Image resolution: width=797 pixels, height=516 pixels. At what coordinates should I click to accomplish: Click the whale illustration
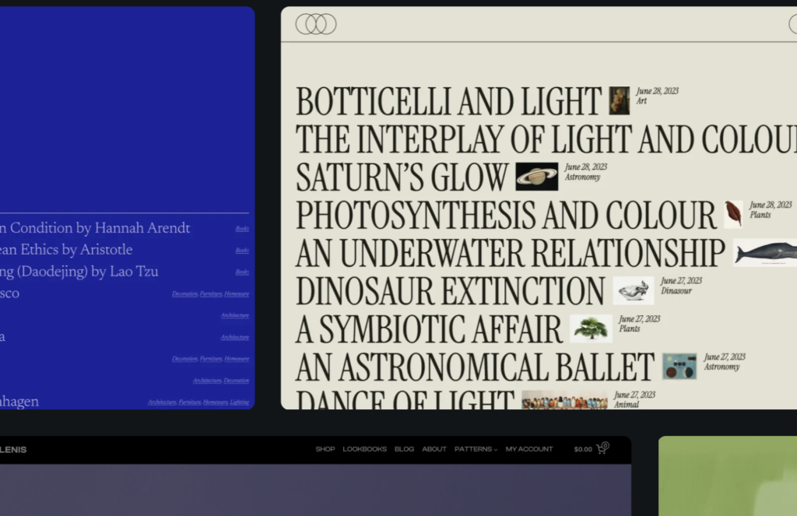point(765,252)
